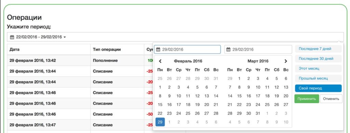Open the period dropdown caret
The height and width of the screenshot is (133, 350).
pos(65,37)
